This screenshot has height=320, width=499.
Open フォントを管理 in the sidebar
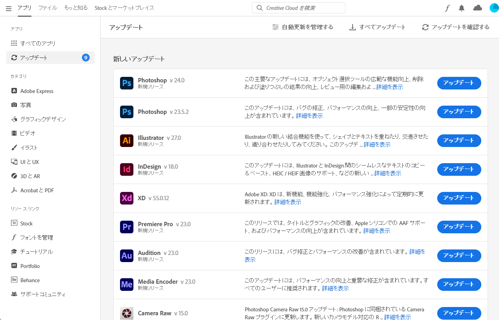(x=50, y=238)
